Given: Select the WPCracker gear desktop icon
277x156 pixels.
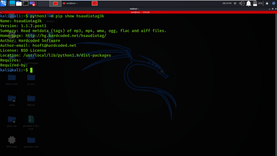Looking at the screenshot, I should tap(12, 142).
